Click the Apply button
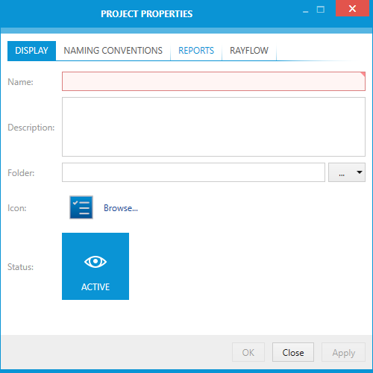 [344, 352]
